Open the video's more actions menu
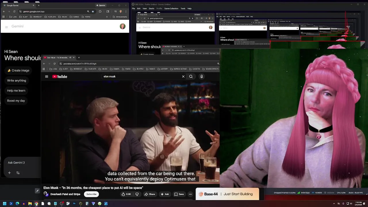 point(190,194)
